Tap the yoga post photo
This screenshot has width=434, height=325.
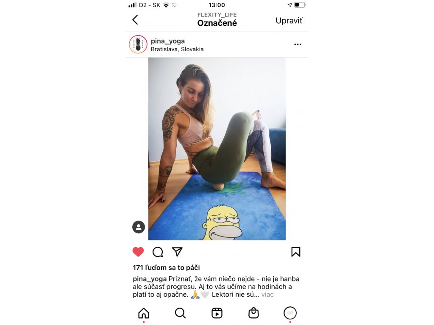point(217,149)
